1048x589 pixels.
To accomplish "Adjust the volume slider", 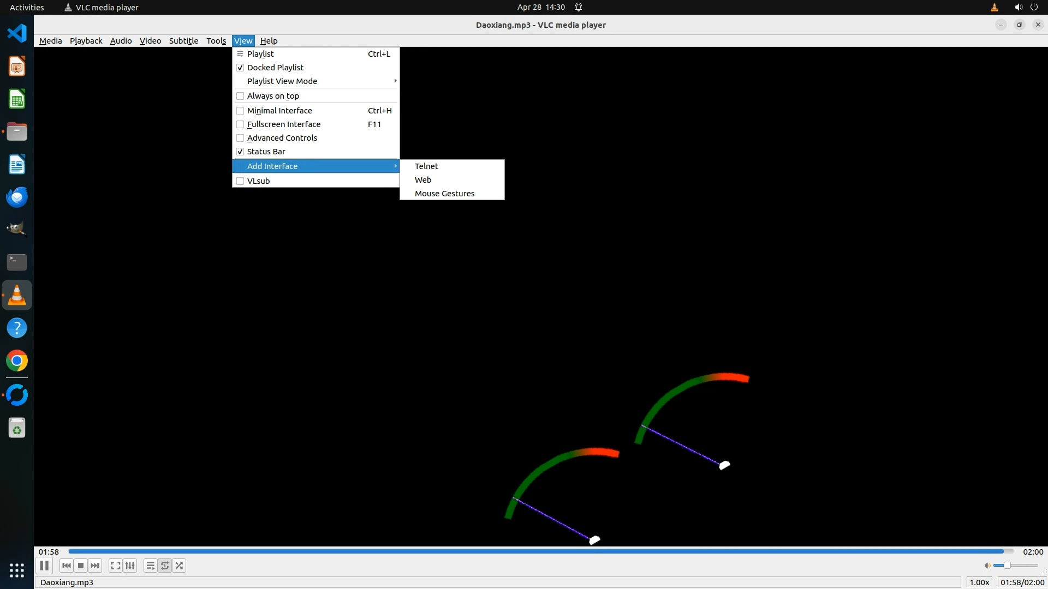I will point(1015,566).
